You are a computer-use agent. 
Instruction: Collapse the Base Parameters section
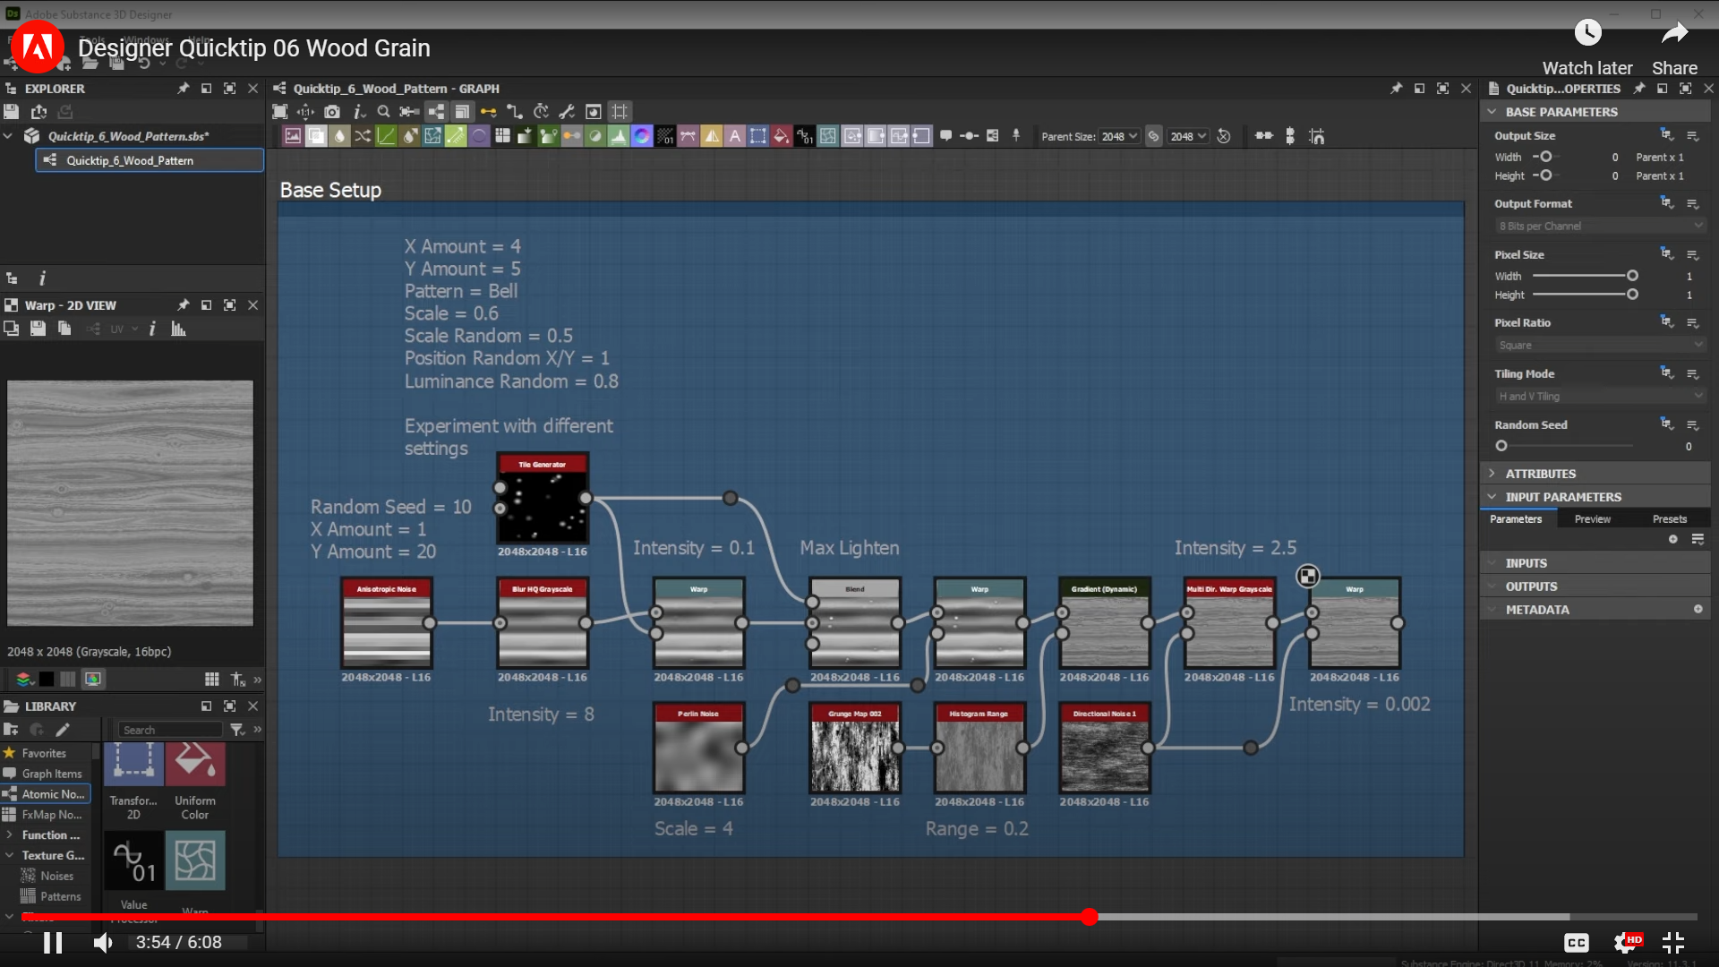coord(1492,112)
